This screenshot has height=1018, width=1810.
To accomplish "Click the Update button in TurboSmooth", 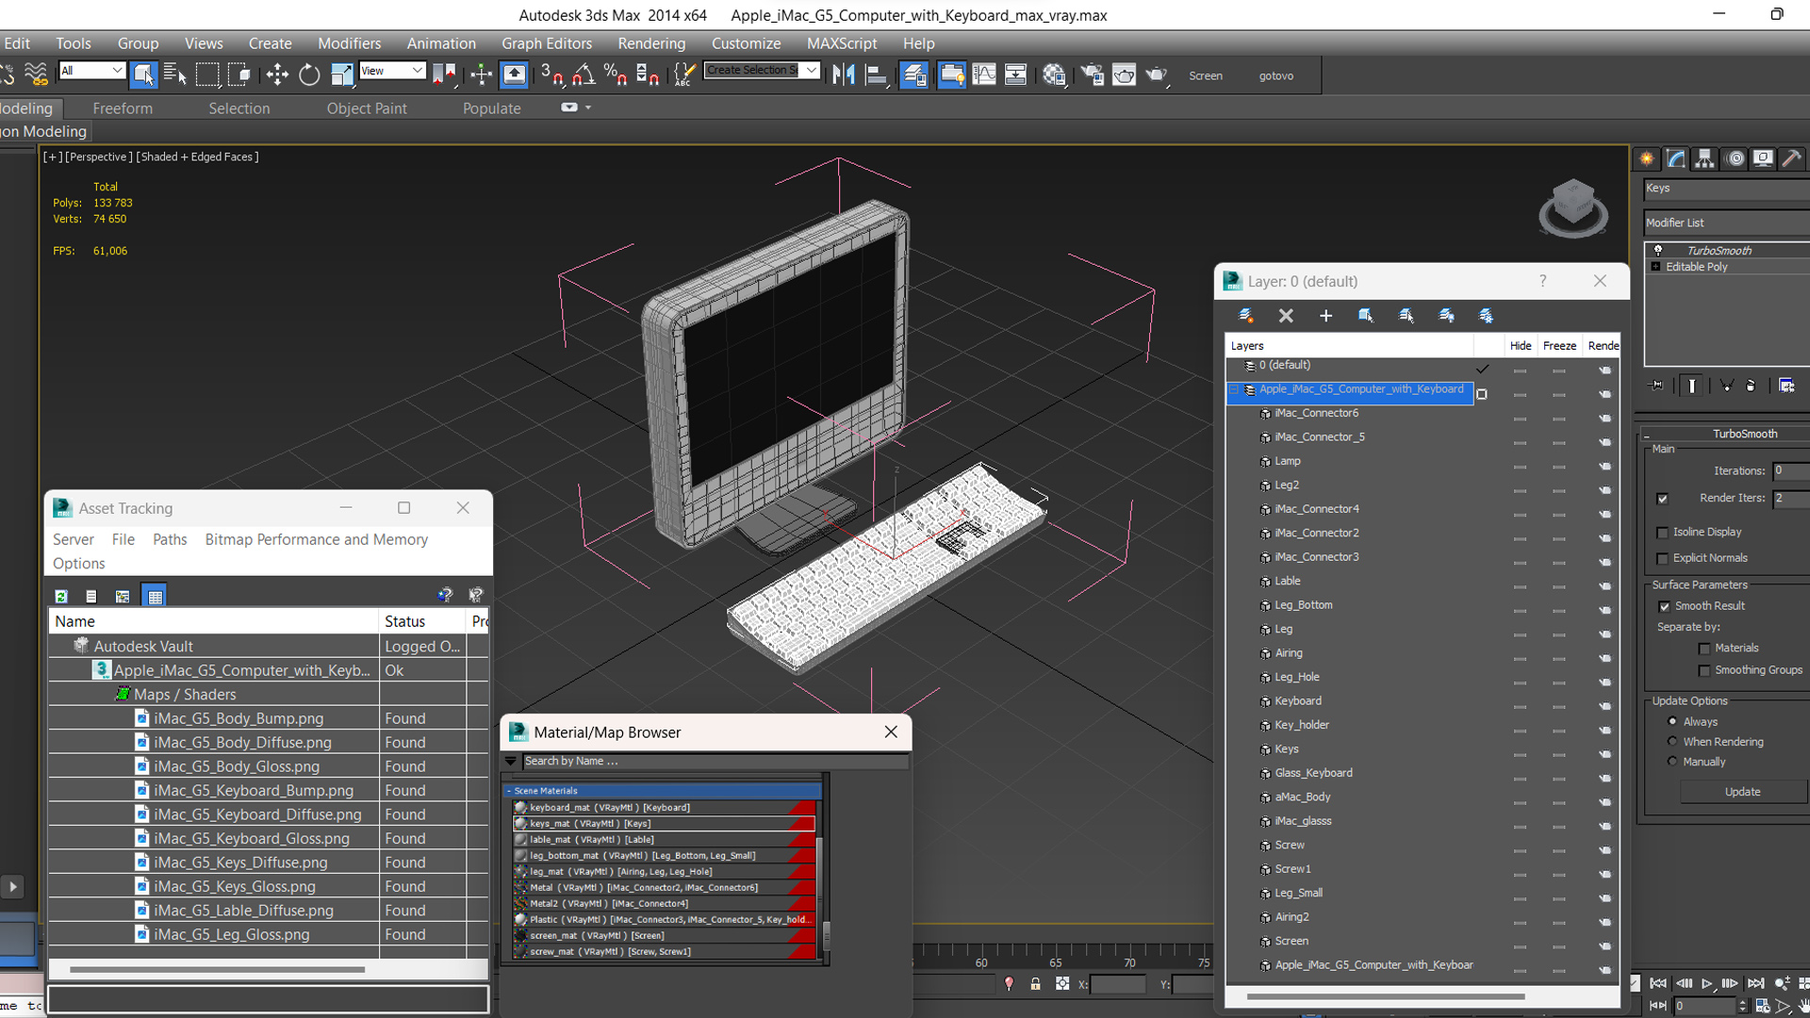I will coord(1742,792).
